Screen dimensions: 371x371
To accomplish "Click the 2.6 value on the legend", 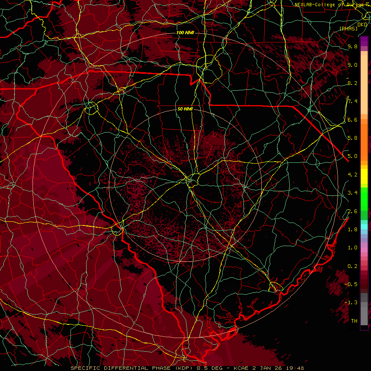I will coord(352,211).
